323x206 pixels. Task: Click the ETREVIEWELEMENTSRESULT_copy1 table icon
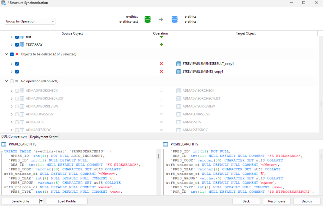tap(179, 64)
